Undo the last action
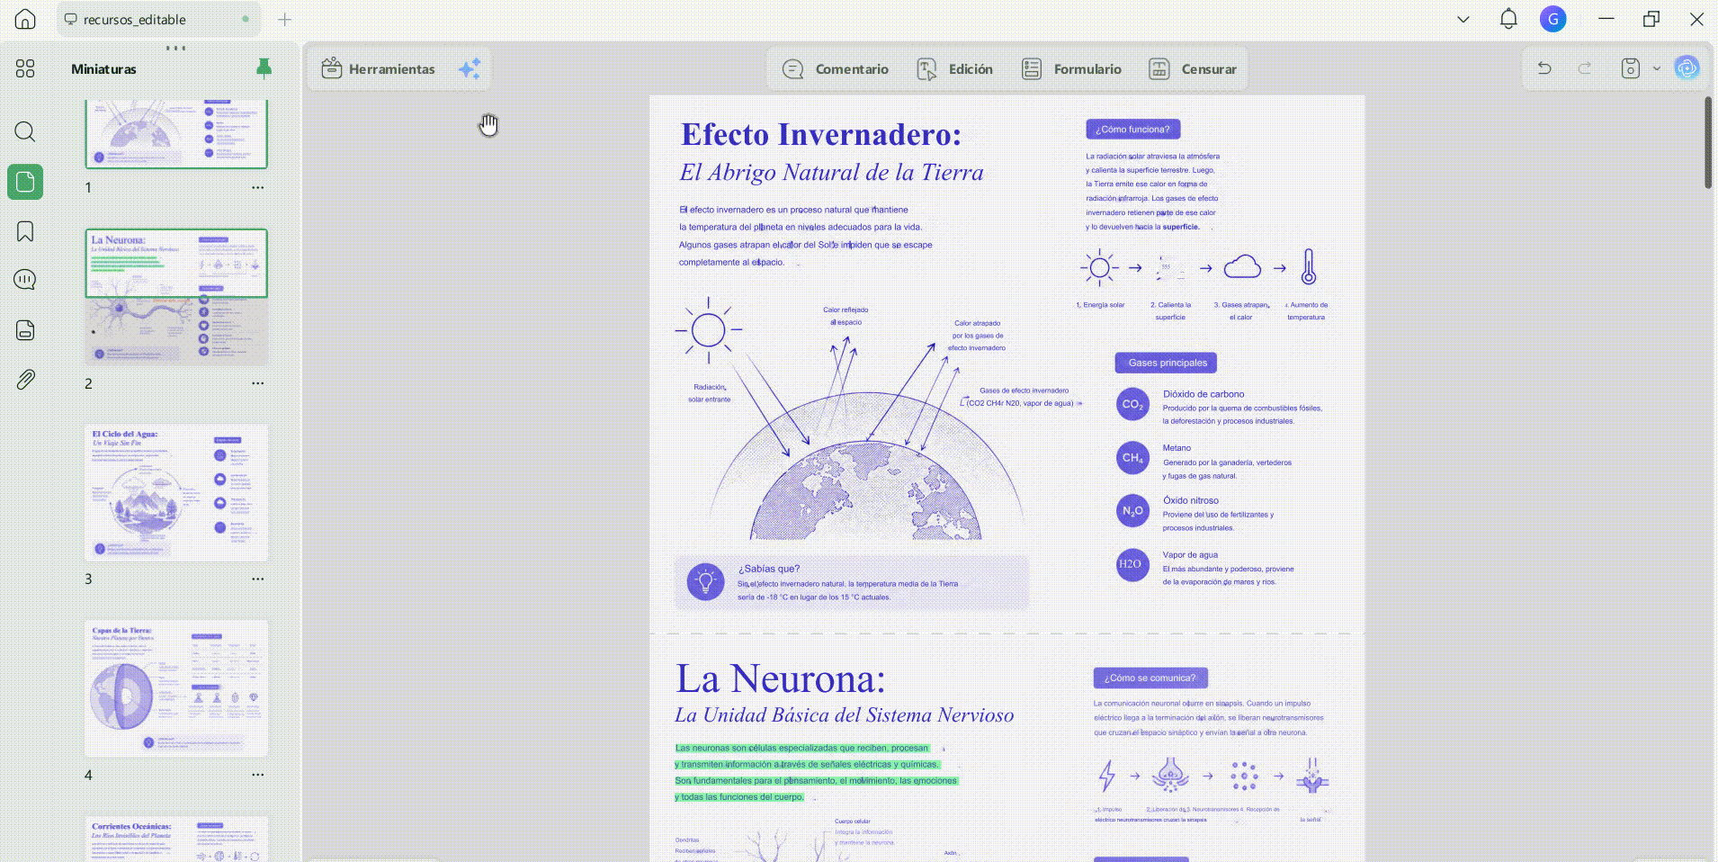The height and width of the screenshot is (862, 1718). tap(1544, 68)
